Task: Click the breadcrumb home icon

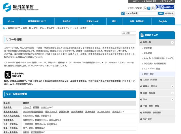Action: point(4,28)
